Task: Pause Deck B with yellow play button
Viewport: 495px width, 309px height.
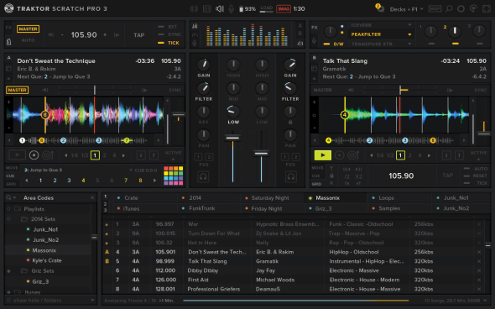Action: [323, 155]
